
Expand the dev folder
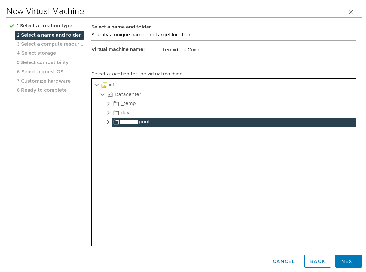click(x=108, y=113)
